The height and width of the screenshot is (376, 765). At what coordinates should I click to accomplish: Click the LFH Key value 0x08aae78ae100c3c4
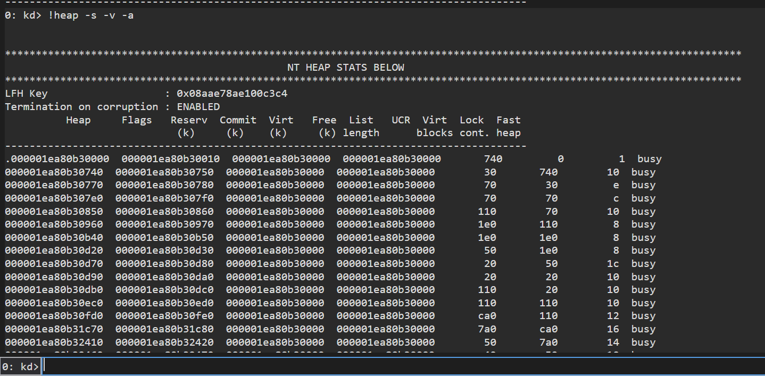(x=232, y=94)
